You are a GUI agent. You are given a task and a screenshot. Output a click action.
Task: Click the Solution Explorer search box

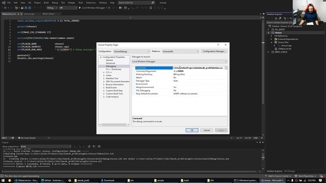pyautogui.click(x=280, y=22)
